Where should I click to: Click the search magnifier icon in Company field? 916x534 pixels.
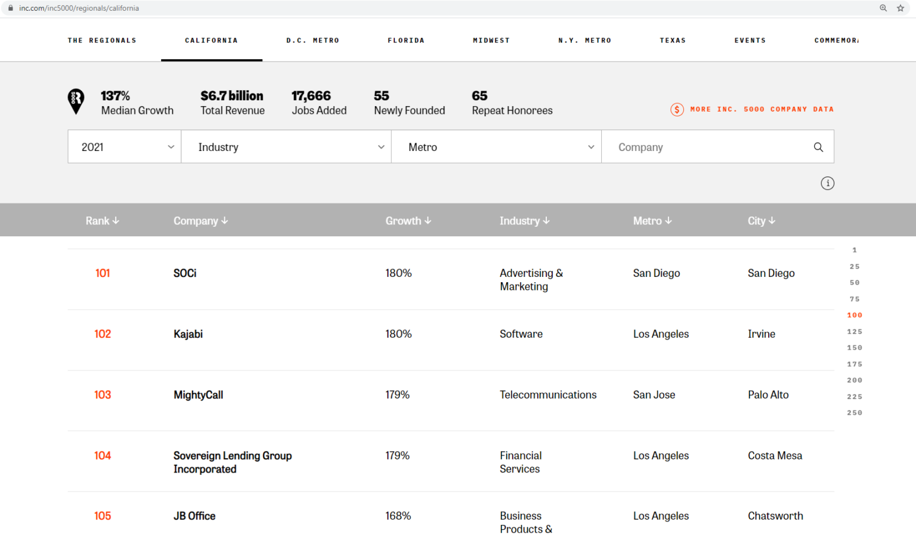pyautogui.click(x=818, y=146)
